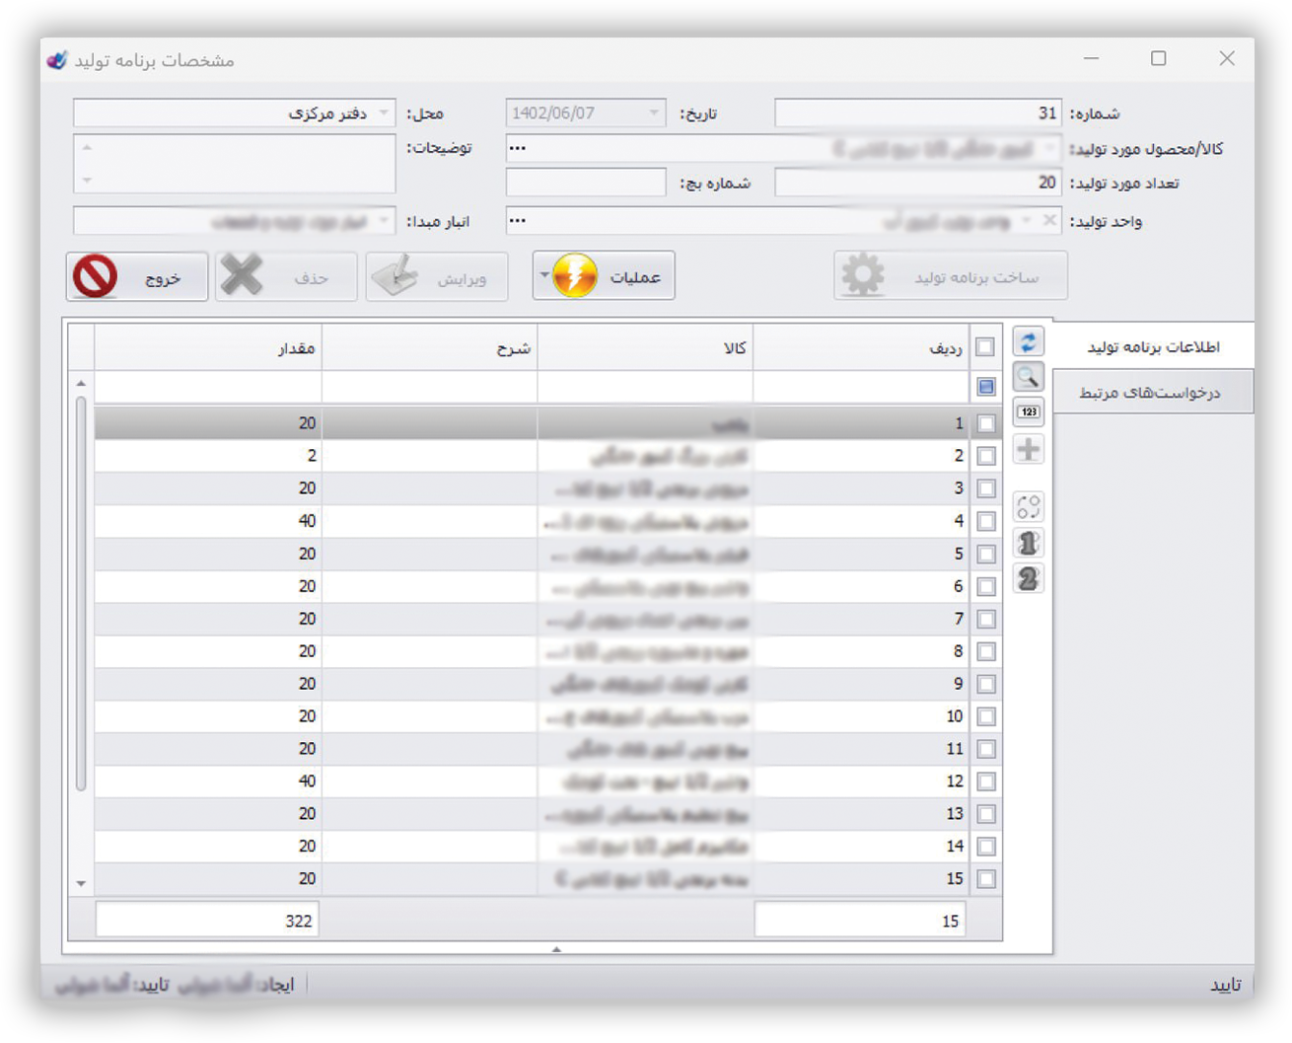Check the checkbox for row 8
Viewport: 1292px width, 1043px height.
(985, 651)
